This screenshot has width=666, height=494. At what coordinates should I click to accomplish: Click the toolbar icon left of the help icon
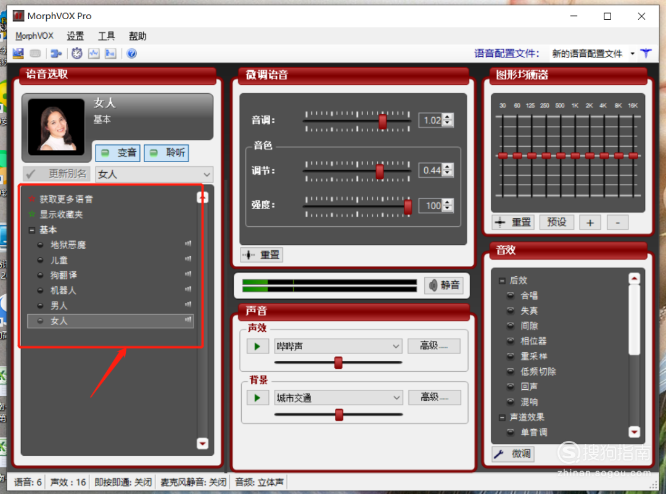tap(110, 54)
